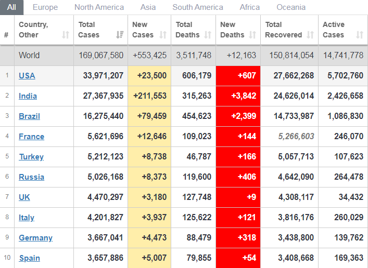Open the India country link
368x268 pixels.
pos(28,96)
